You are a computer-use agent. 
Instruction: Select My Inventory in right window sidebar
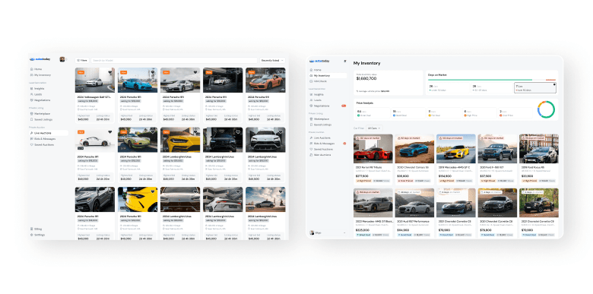click(x=328, y=75)
